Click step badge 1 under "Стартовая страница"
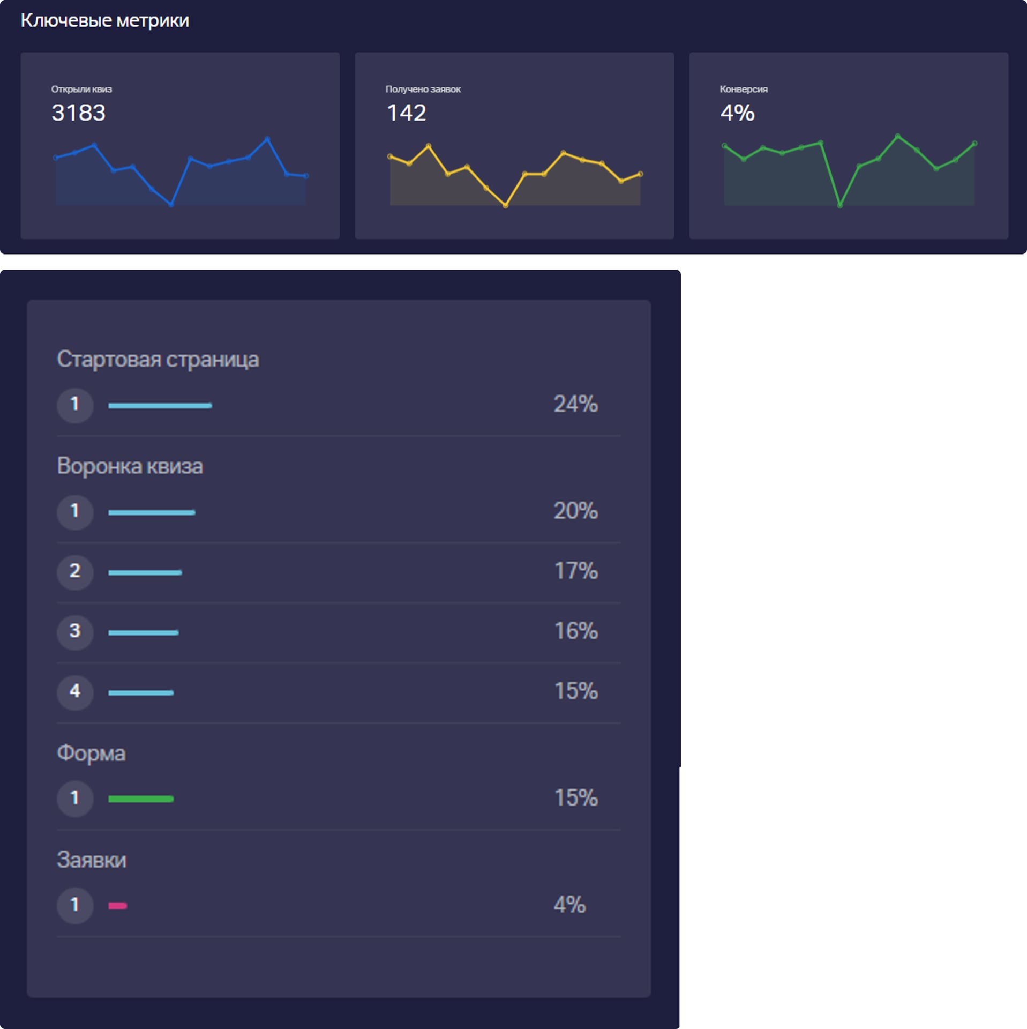1027x1029 pixels. coord(75,405)
